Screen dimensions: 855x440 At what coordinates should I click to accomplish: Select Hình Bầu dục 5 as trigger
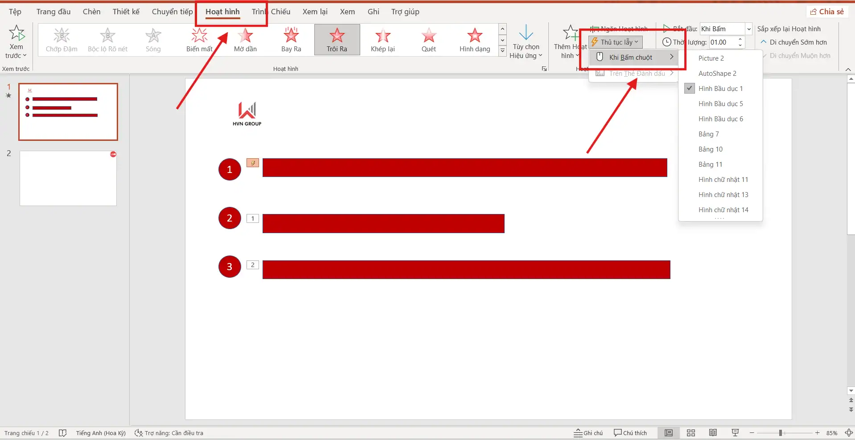tap(720, 104)
